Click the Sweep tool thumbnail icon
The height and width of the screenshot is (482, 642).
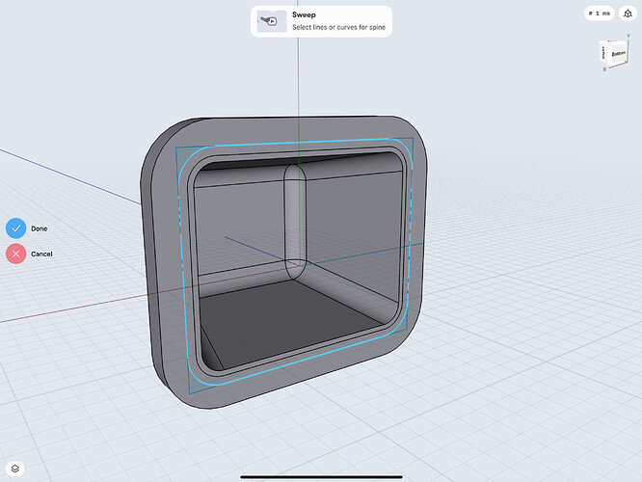point(272,21)
